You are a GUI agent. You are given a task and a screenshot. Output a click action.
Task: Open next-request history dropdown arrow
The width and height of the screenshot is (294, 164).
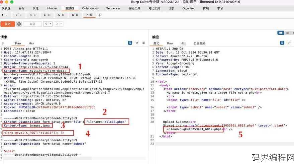61,24
